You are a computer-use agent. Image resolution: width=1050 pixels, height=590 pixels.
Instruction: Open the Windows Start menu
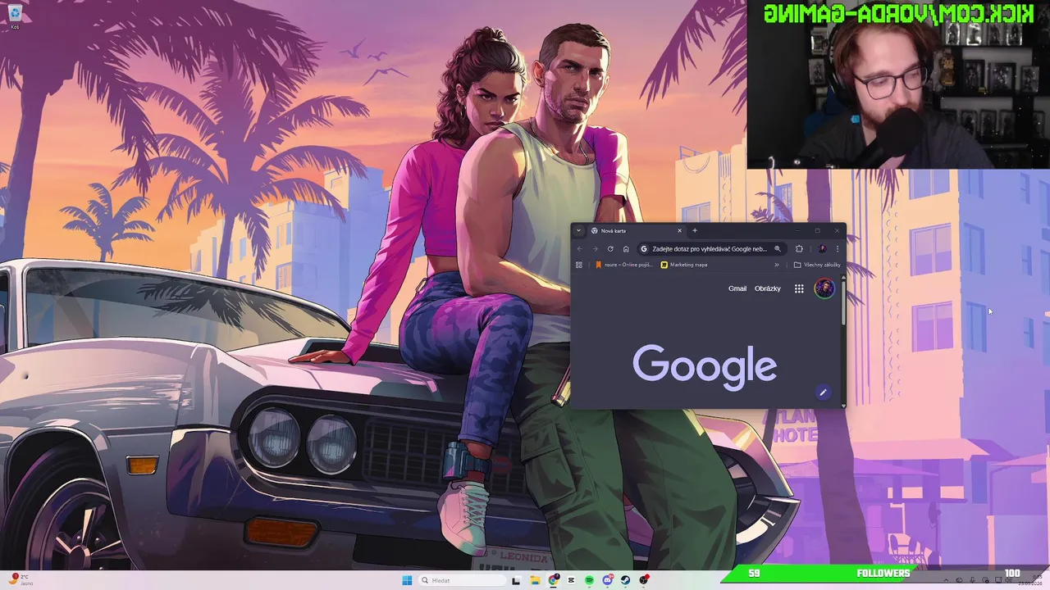point(407,580)
